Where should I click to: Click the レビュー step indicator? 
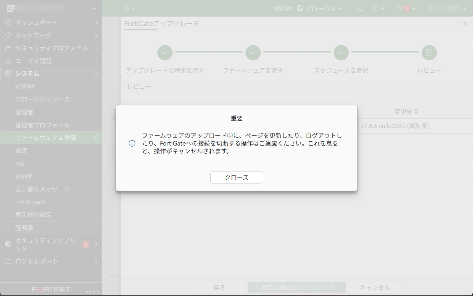tap(429, 52)
